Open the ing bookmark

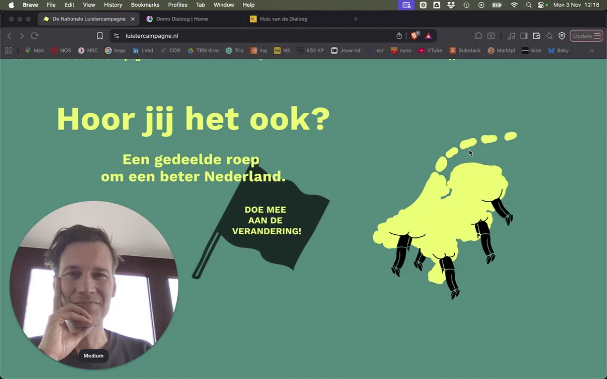tap(259, 51)
